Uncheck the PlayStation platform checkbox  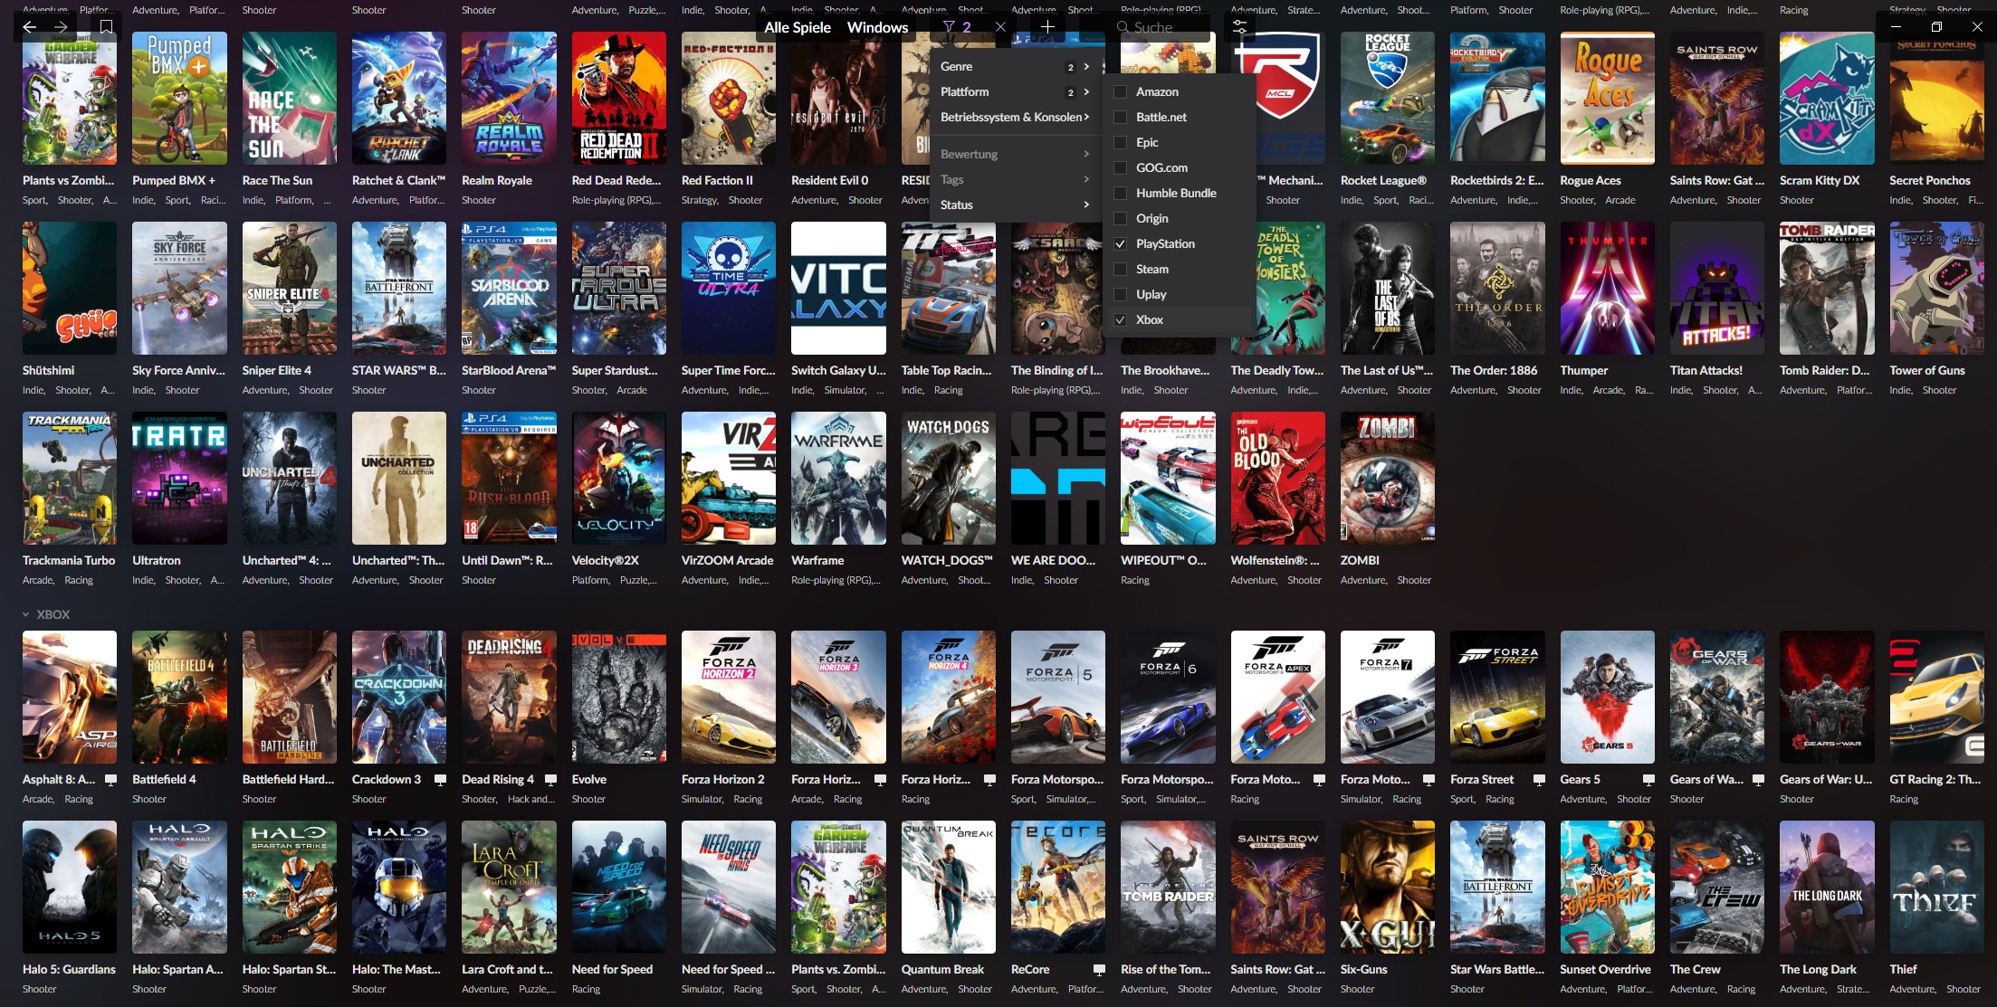point(1120,244)
